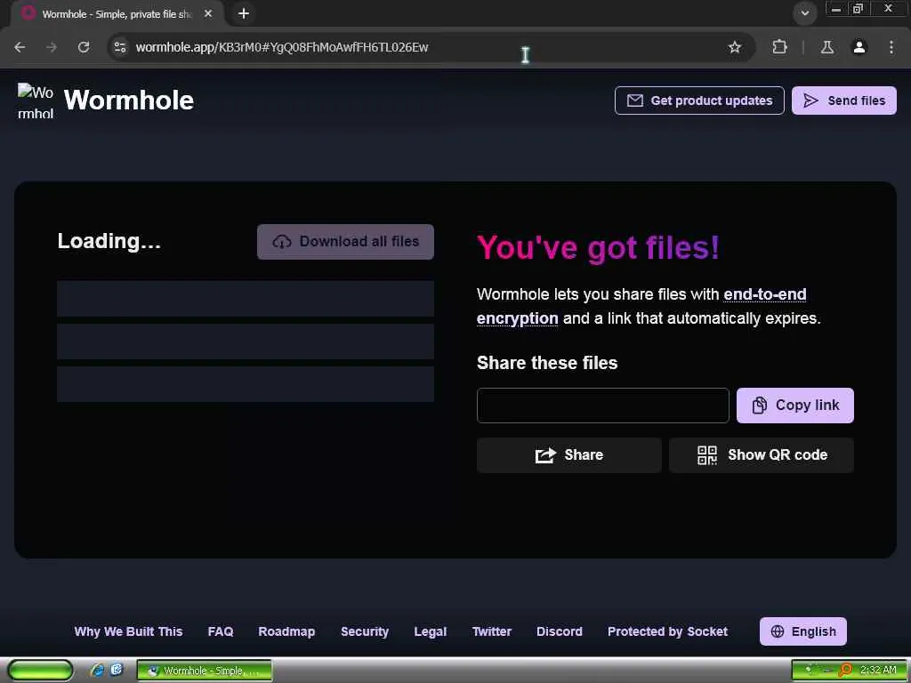
Task: Click the system tray clock
Action: coord(878,671)
